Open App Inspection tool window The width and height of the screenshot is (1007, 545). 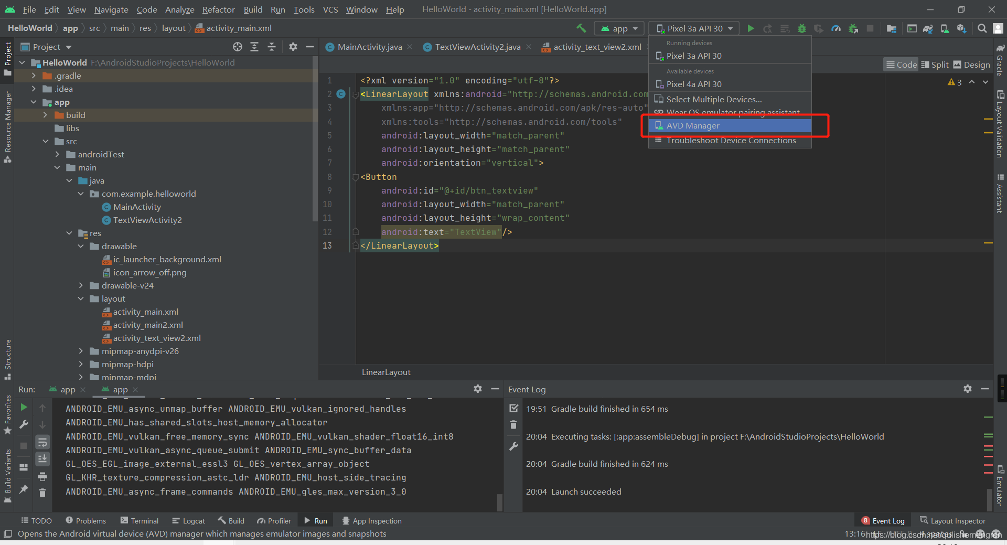(x=372, y=520)
